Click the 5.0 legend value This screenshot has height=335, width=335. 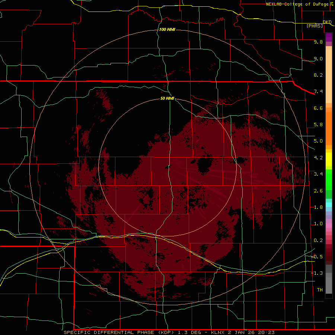(x=318, y=141)
